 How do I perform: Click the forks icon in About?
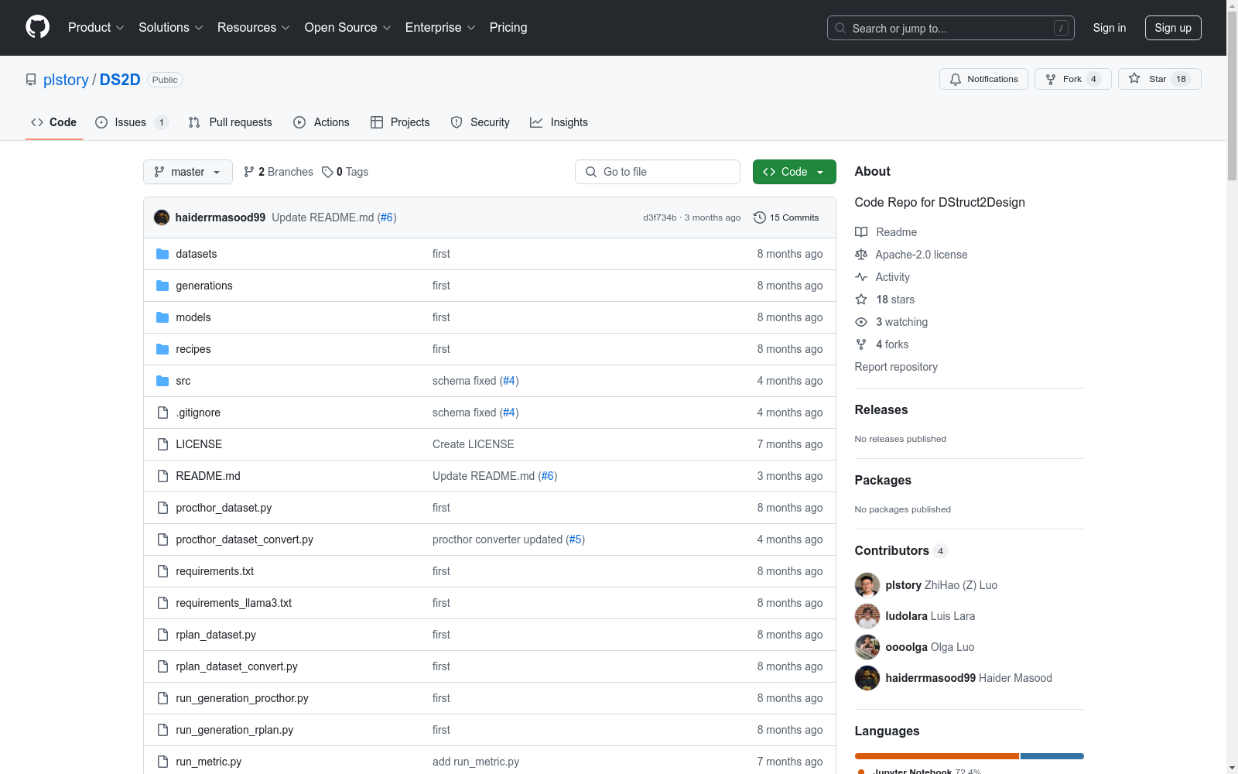(861, 344)
